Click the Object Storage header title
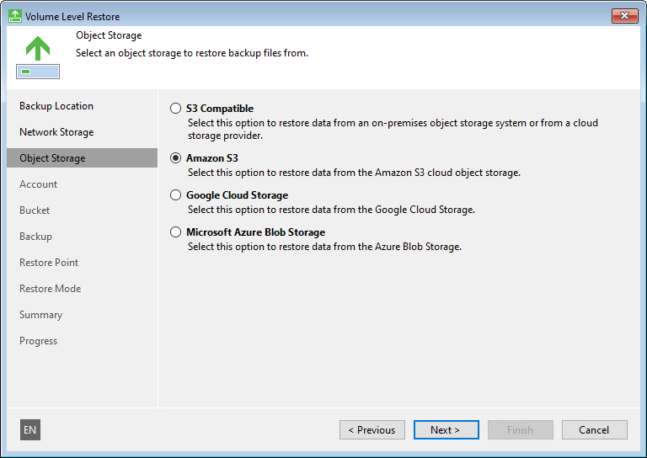This screenshot has height=458, width=647. (x=109, y=35)
